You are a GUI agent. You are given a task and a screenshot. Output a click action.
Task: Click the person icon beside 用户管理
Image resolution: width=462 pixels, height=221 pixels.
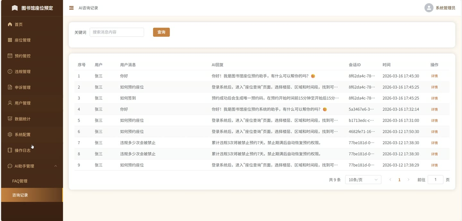[10, 103]
